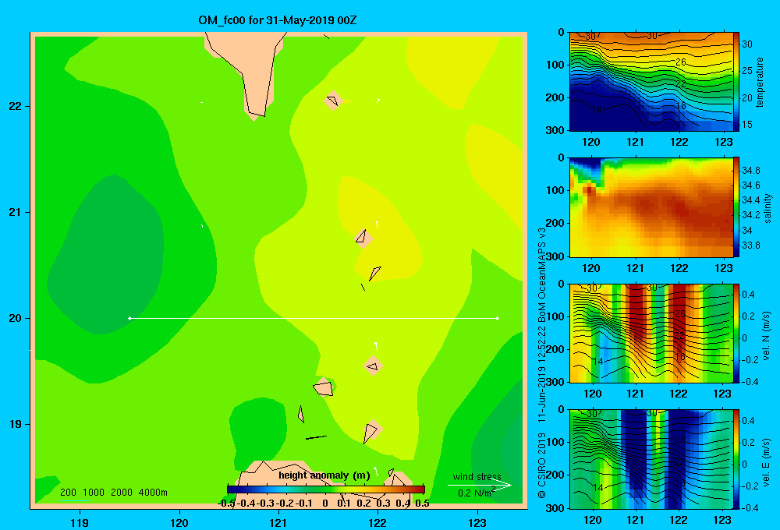Click the vertical 'BoM OceanMAPS v3' text

pyautogui.click(x=542, y=277)
